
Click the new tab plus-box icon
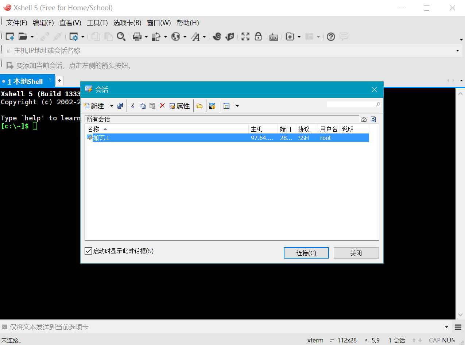click(x=290, y=36)
